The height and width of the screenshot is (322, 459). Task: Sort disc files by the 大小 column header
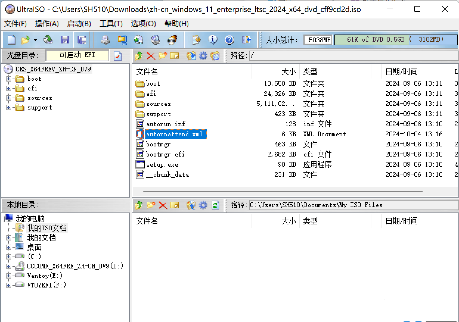276,71
